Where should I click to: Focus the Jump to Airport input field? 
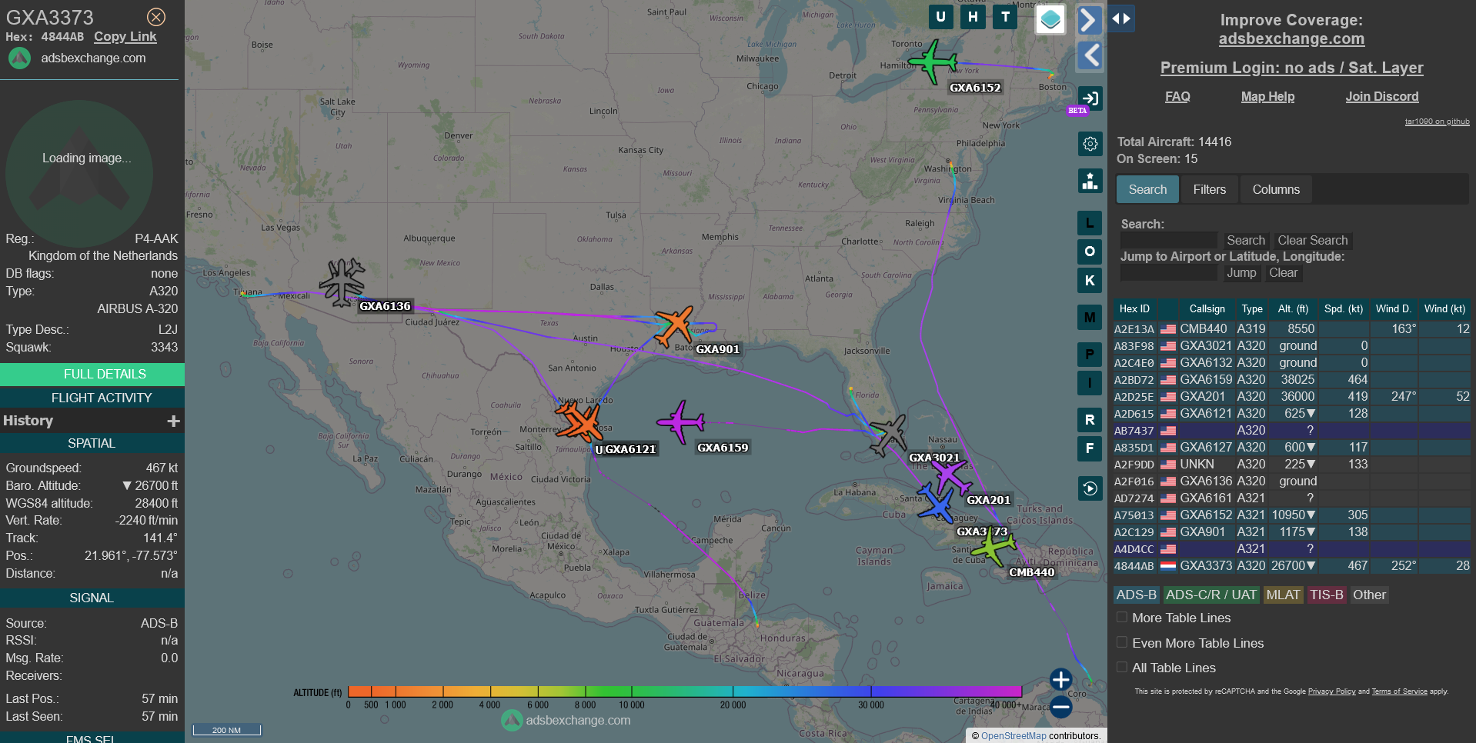coord(1169,272)
